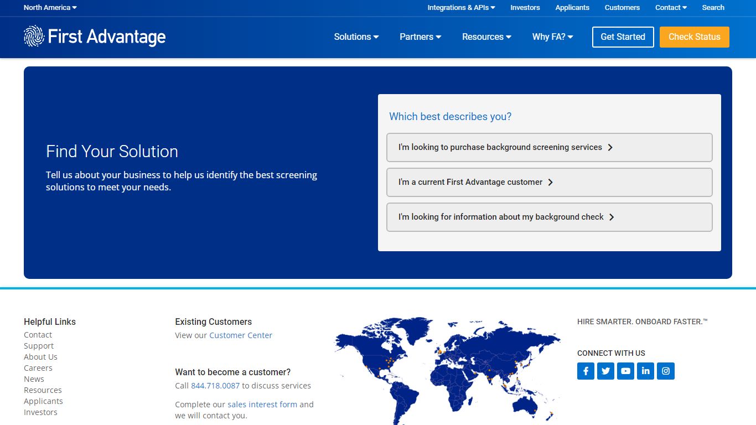Open footer Resources link
The image size is (756, 425).
43,390
